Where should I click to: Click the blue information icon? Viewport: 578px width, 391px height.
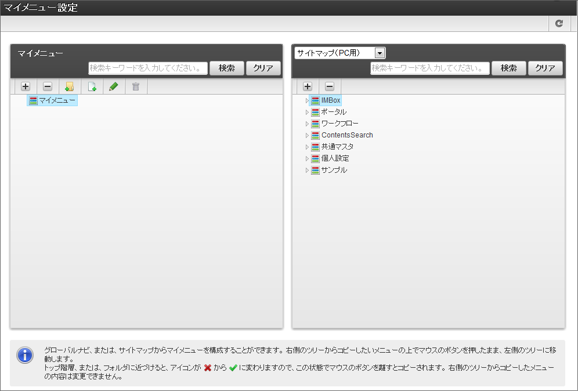click(x=25, y=355)
